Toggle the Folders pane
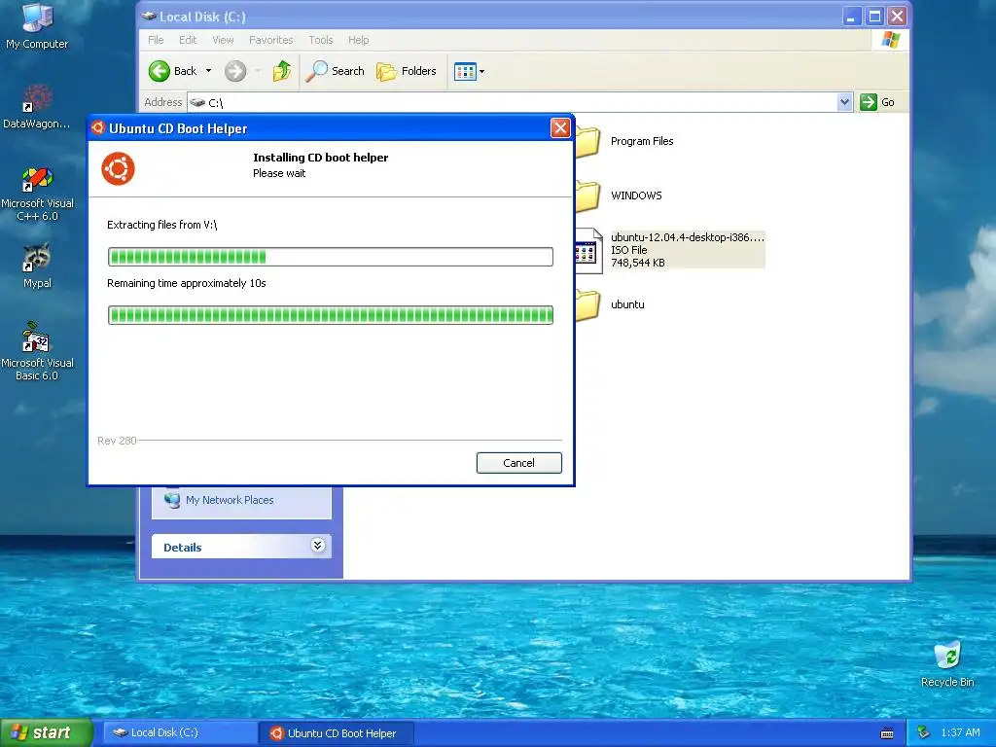This screenshot has height=747, width=996. (x=406, y=71)
